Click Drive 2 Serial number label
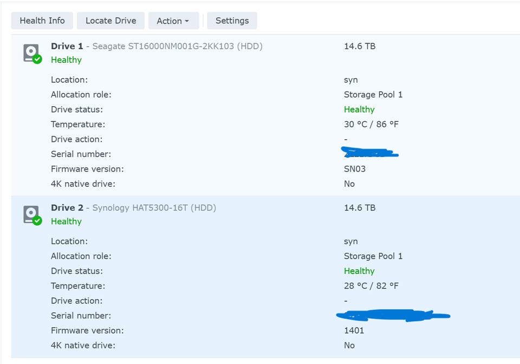Viewport: 520px width, 364px height. (x=81, y=316)
